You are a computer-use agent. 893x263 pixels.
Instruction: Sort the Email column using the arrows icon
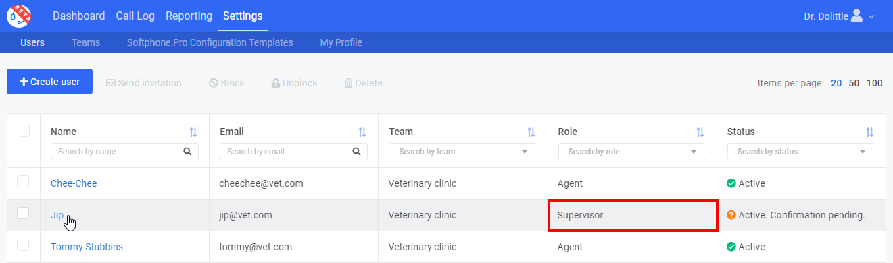362,132
